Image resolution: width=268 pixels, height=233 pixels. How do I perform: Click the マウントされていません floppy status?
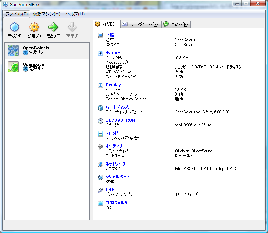[x=123, y=138]
